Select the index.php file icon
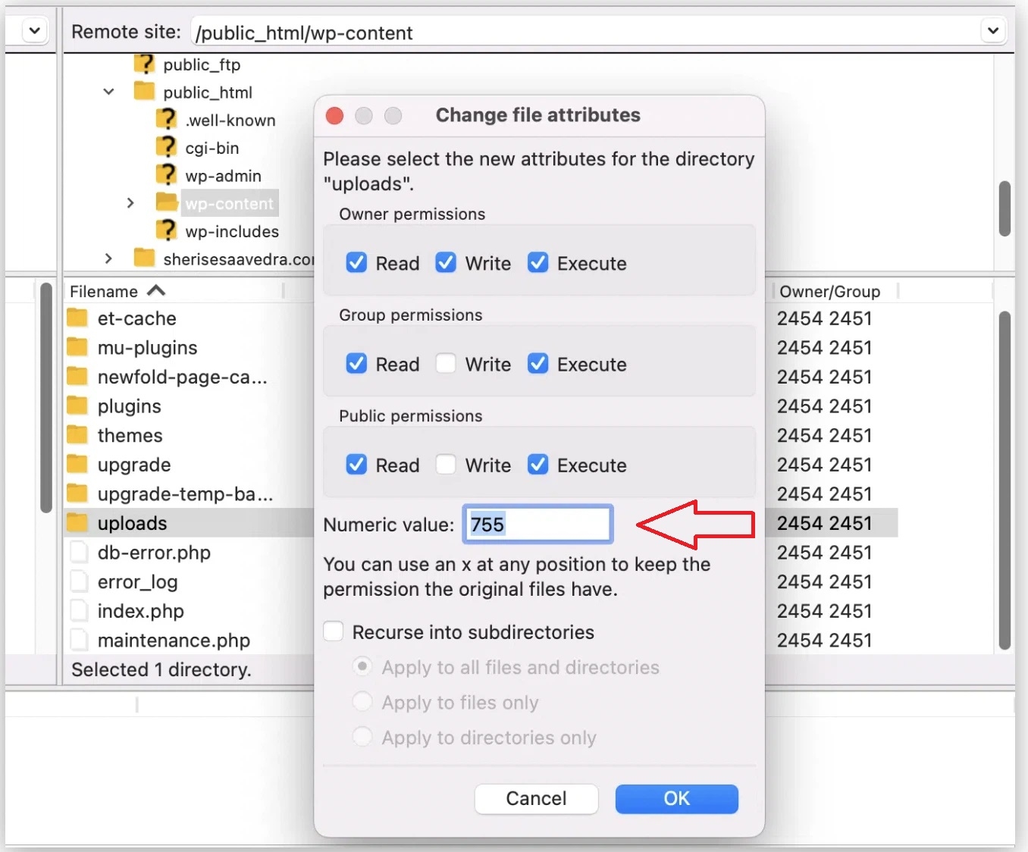1028x852 pixels. tap(79, 611)
